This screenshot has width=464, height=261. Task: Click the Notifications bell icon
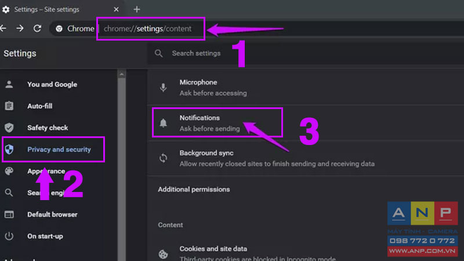163,123
